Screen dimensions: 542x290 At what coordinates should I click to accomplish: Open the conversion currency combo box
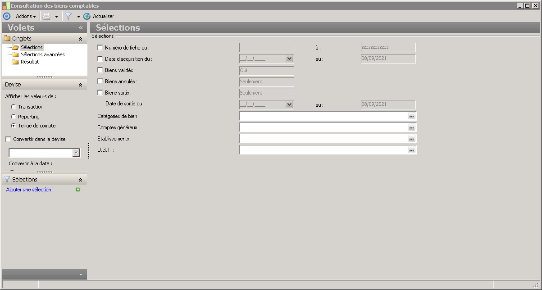(76, 153)
